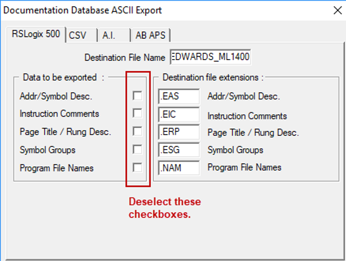Click the 'Destination File Name' label
Screen dimensions: 346x261
(125, 57)
